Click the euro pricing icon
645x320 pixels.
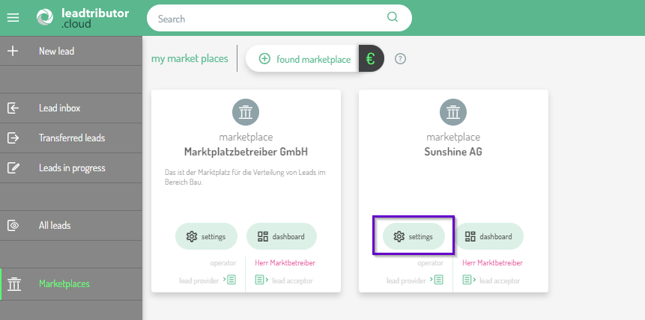(371, 59)
